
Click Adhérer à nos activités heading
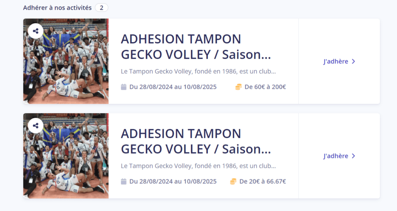57,8
